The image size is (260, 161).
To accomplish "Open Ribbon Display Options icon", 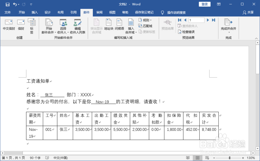I will tap(219, 4).
